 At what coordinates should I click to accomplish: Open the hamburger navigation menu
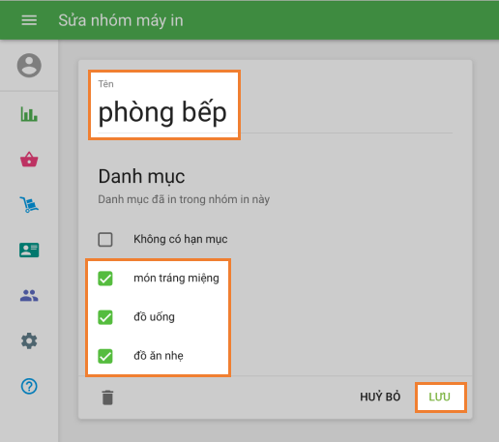29,20
